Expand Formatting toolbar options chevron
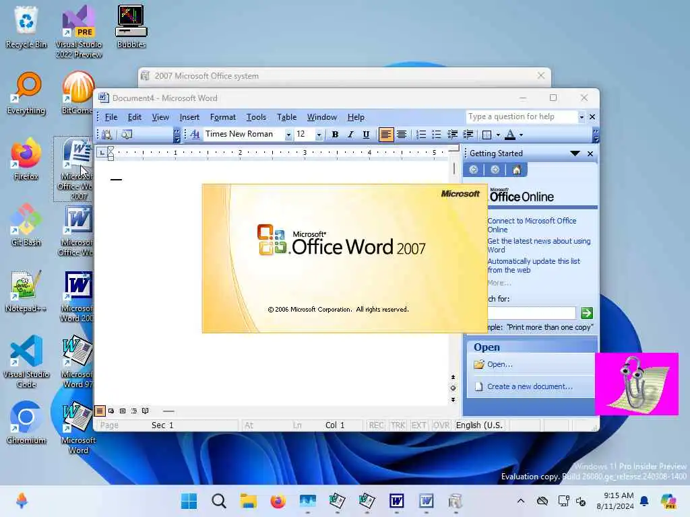Screen dimensions: 690x517 coord(596,135)
